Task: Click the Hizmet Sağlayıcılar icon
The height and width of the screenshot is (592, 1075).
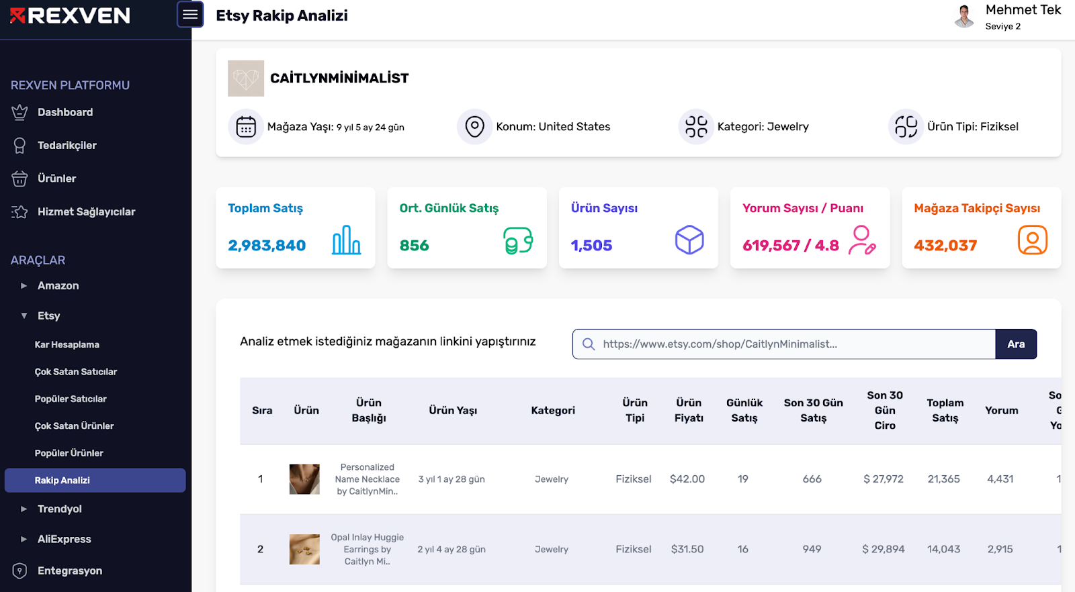Action: 19,212
